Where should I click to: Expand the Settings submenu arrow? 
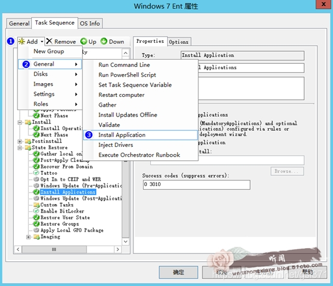tap(76, 95)
